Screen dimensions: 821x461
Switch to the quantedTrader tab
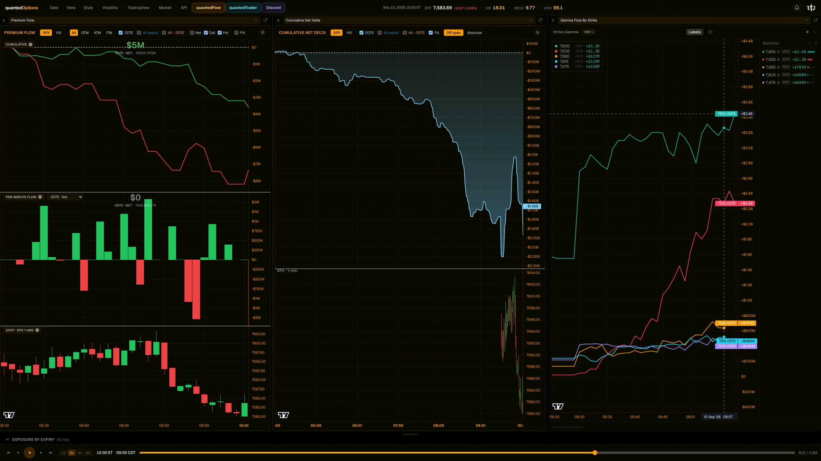pos(243,8)
